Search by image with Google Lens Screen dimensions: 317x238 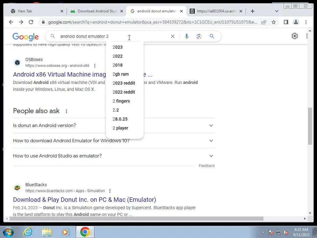point(199,36)
